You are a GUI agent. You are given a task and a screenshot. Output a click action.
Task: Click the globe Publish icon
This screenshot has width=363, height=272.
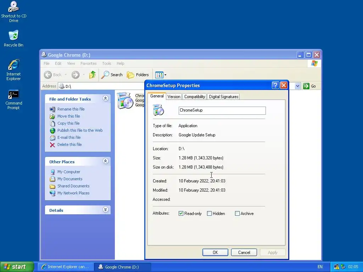(52, 131)
